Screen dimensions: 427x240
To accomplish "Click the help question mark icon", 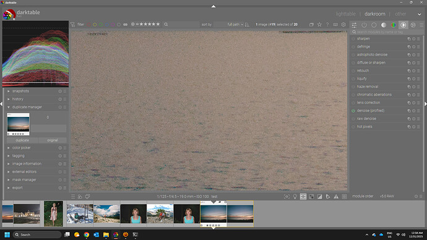I will pyautogui.click(x=327, y=25).
